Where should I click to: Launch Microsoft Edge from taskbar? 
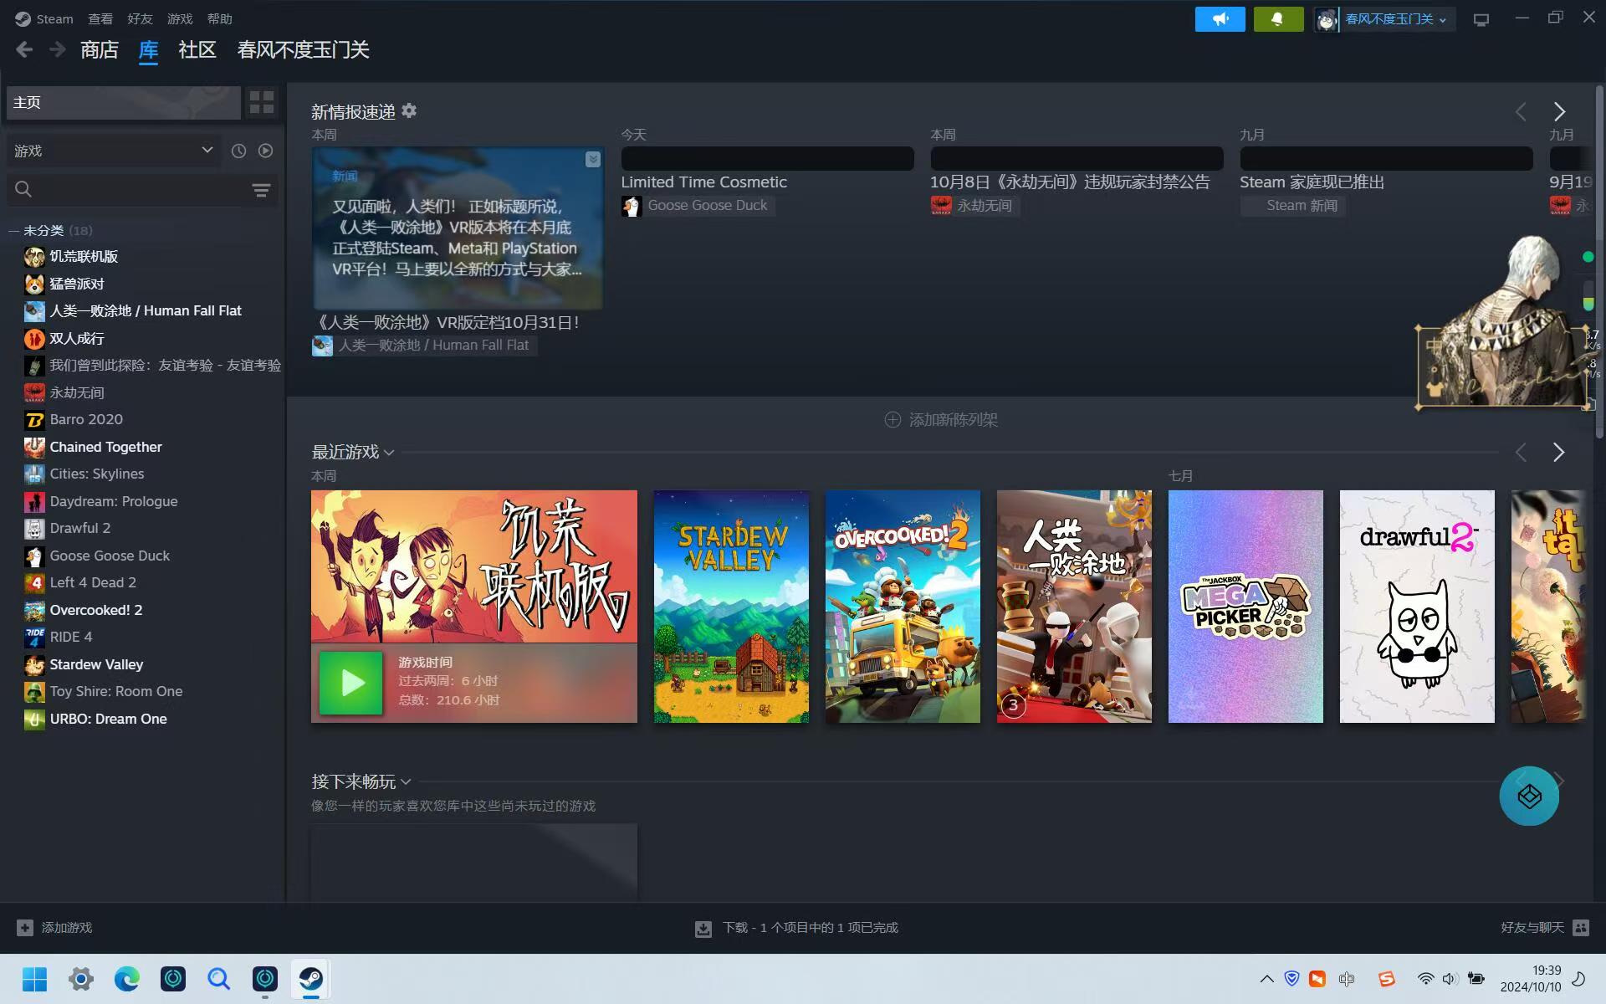point(127,979)
